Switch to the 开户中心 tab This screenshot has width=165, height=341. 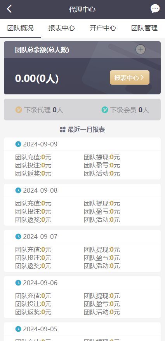click(x=103, y=28)
